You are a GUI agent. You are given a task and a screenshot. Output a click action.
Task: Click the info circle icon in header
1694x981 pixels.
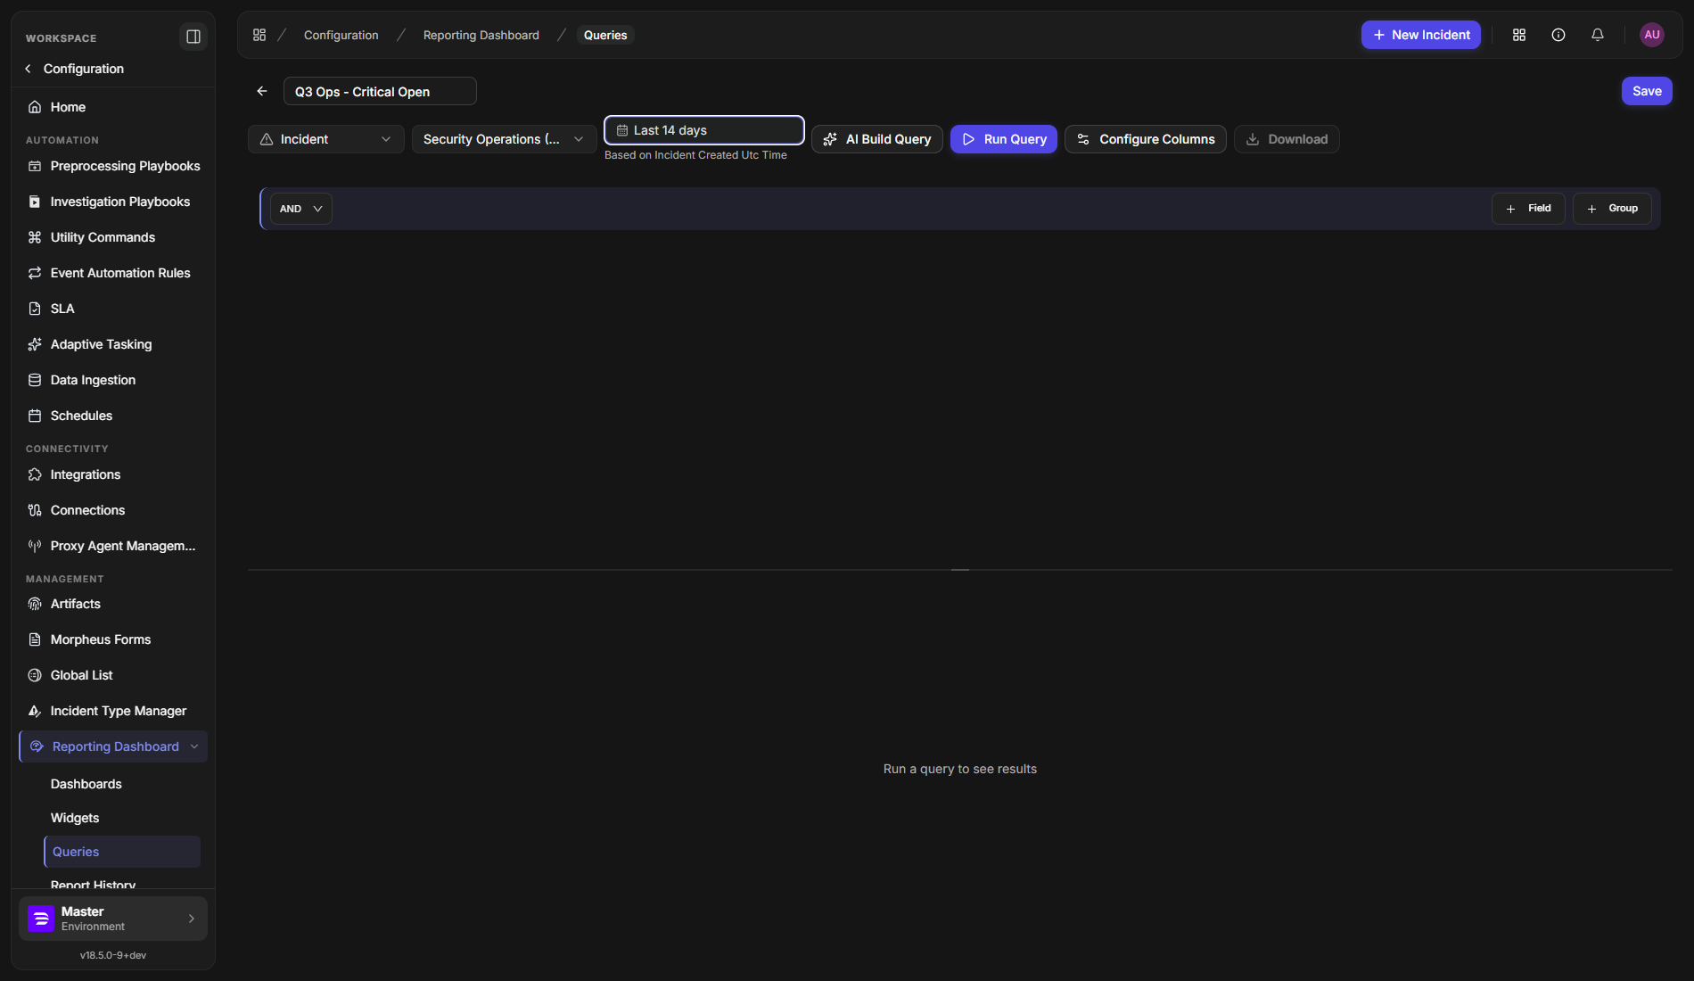[x=1558, y=35]
